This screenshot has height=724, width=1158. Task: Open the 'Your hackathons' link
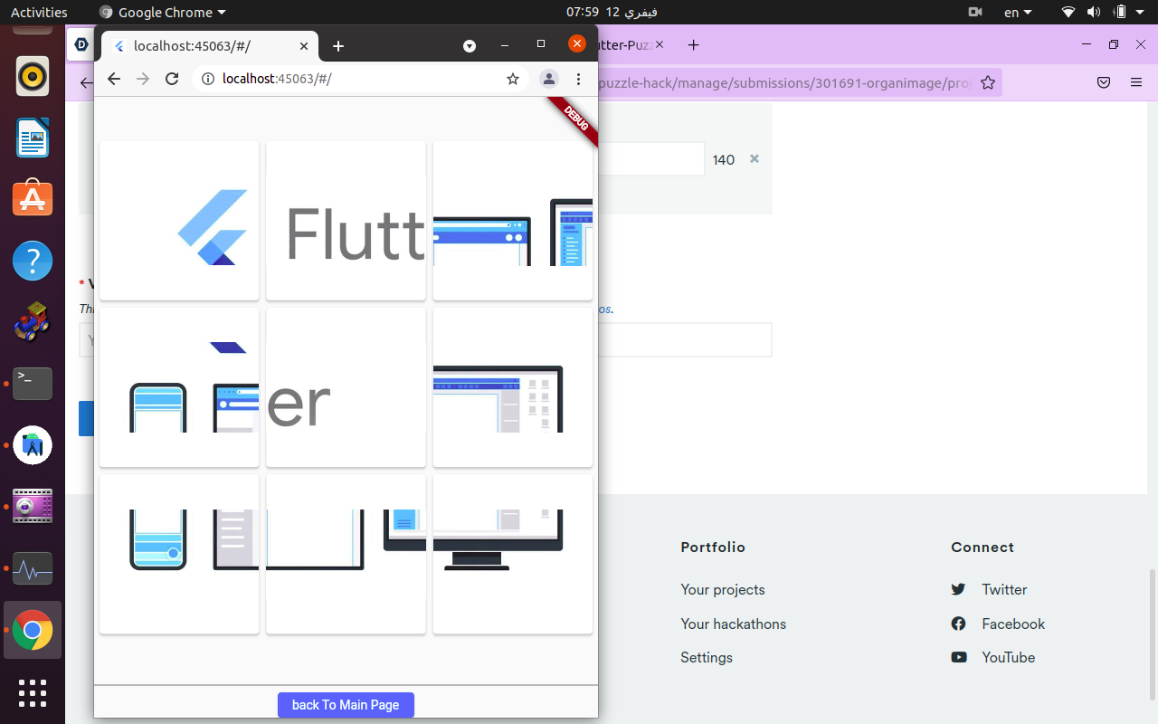pos(734,624)
